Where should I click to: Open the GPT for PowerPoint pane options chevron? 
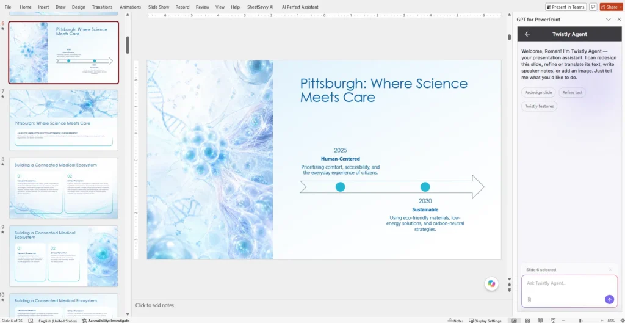click(x=609, y=19)
